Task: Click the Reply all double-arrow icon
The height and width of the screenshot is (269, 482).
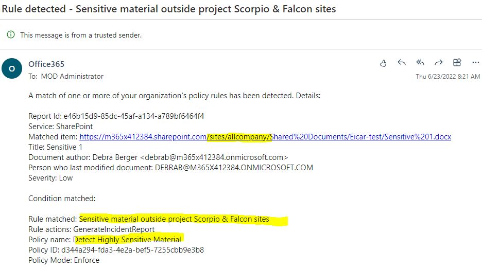Action: (x=420, y=63)
